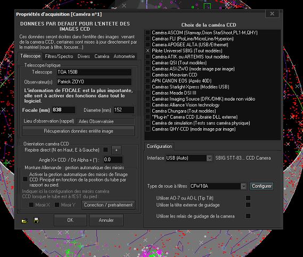Screen dimensions: 303x257
Task: Click the Configurer button
Action: (261, 186)
